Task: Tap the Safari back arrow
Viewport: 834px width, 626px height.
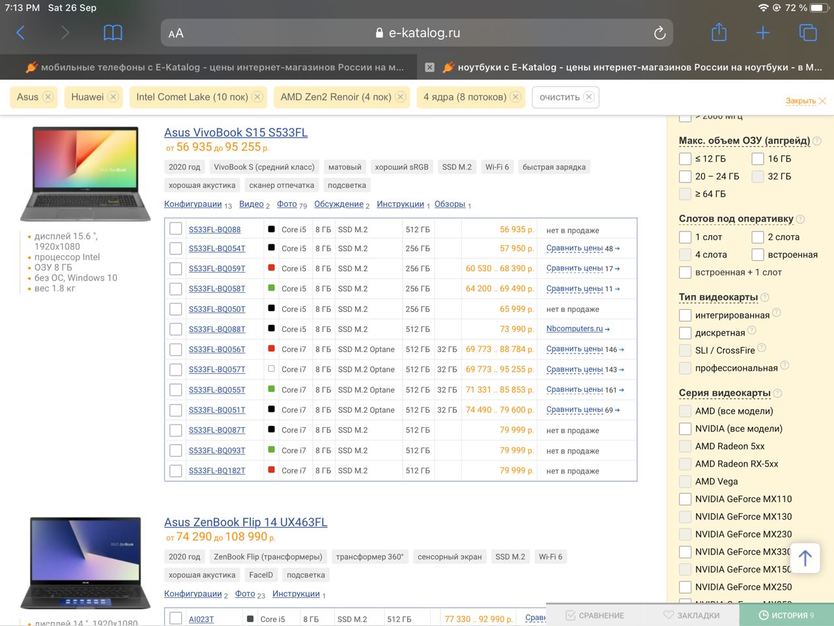Action: point(21,33)
